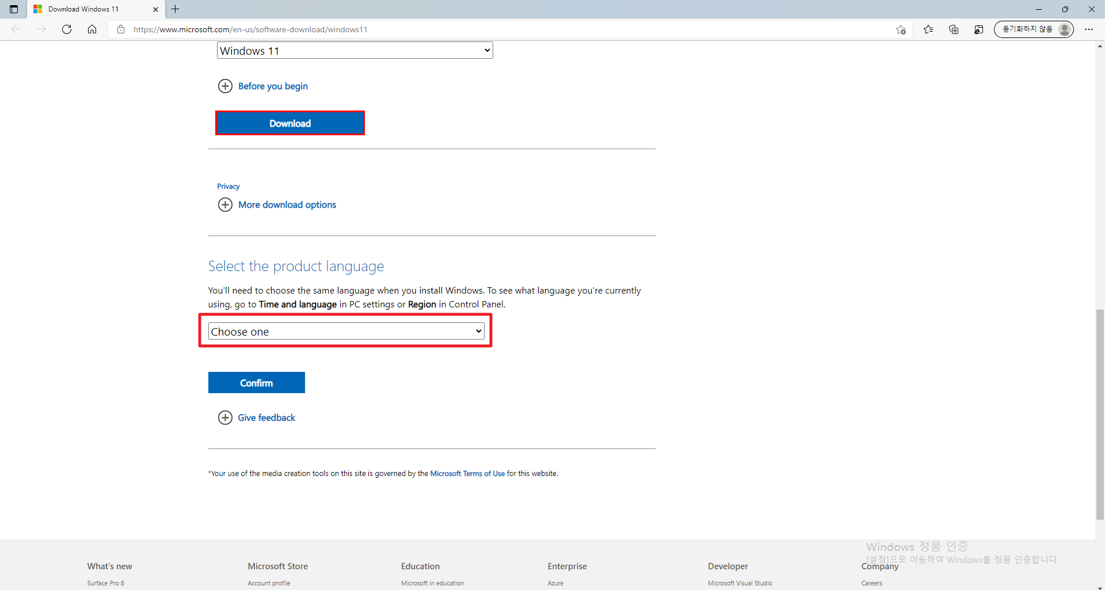1105x590 pixels.
Task: Open the Windows 11 edition dropdown
Action: point(355,51)
